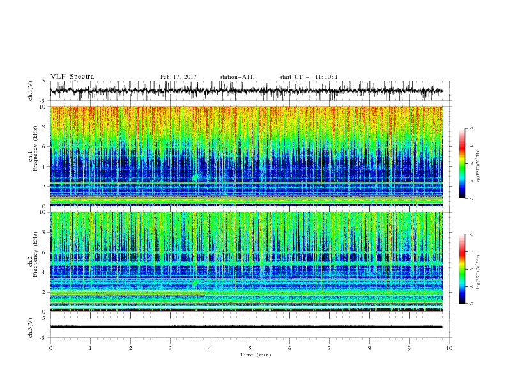Click the "5" tick label on ch.1(V) axis
This screenshot has width=506, height=391.
44,80
